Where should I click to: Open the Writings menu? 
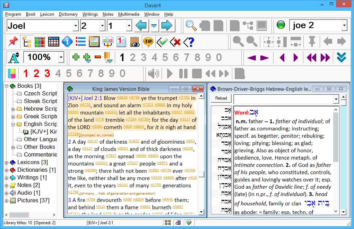point(90,14)
